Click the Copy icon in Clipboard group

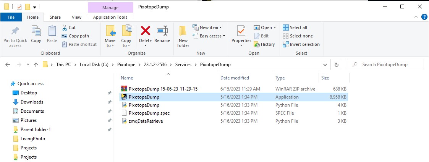tap(36, 31)
